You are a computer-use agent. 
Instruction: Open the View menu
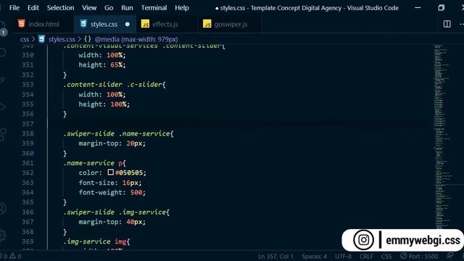coord(89,8)
